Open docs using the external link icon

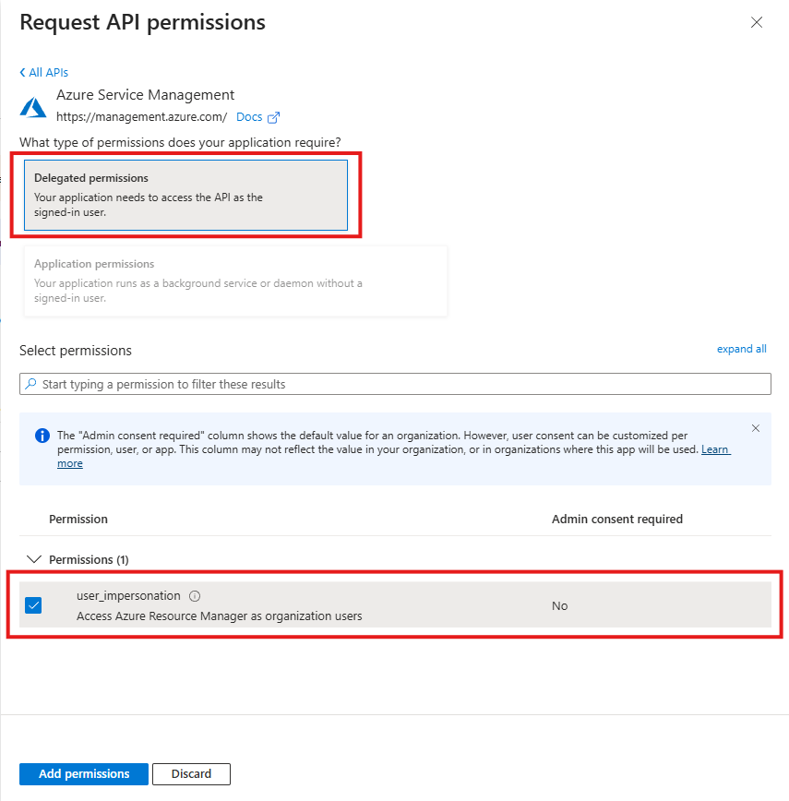point(272,117)
